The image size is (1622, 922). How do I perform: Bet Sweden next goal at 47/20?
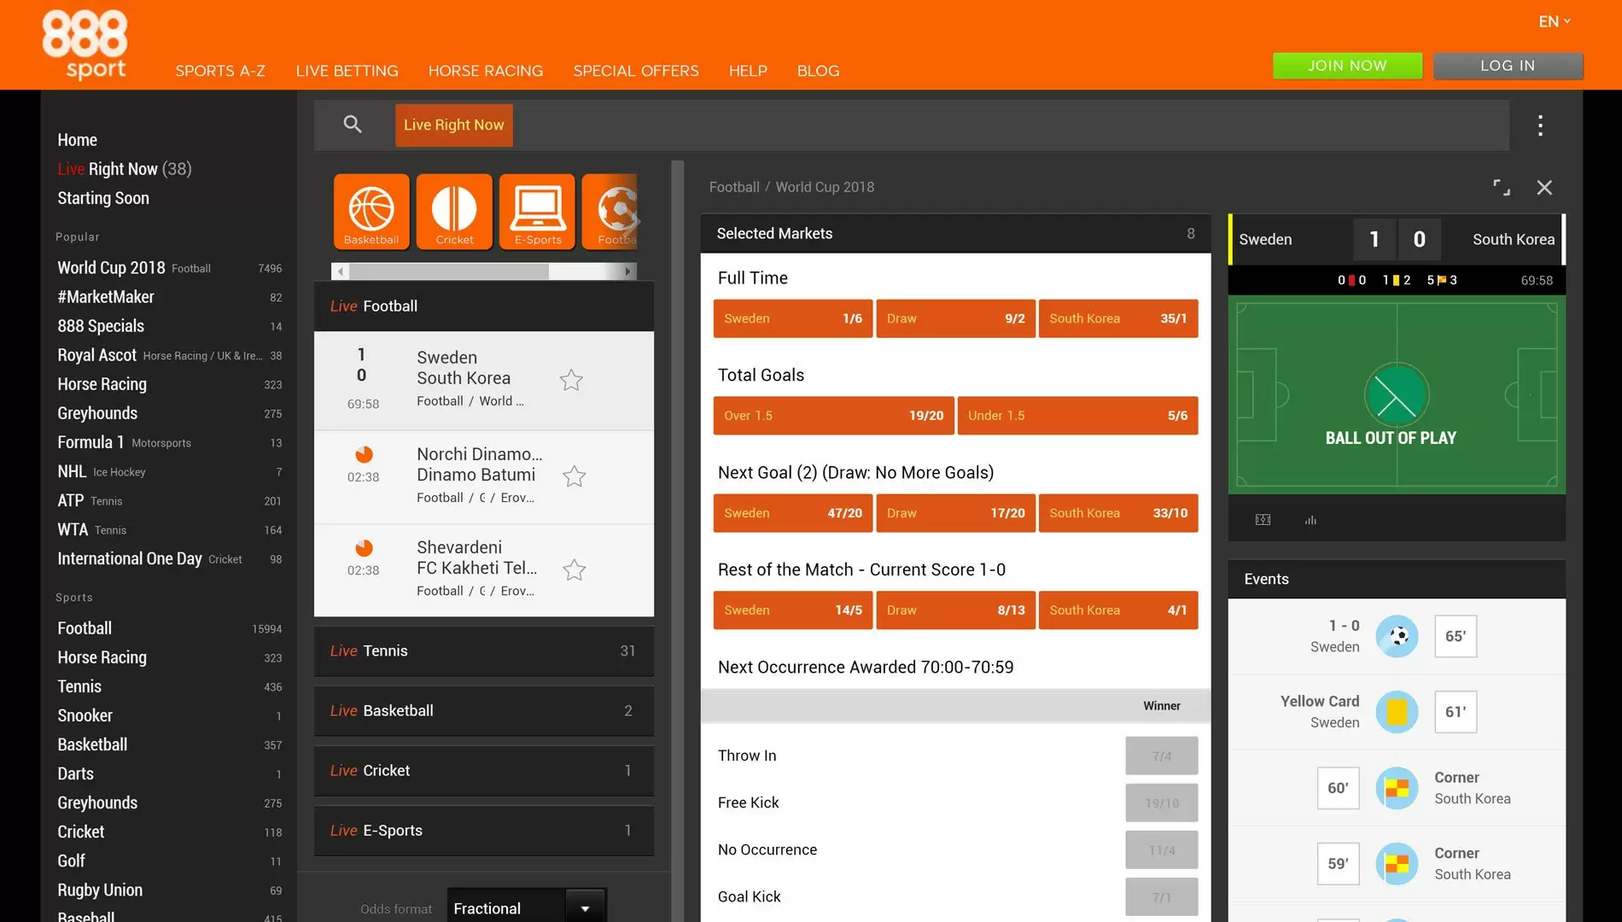tap(793, 513)
